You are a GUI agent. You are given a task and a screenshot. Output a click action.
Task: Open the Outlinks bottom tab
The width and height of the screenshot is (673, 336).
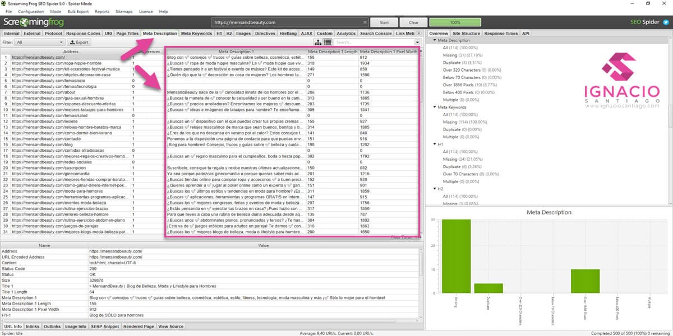(x=52, y=326)
